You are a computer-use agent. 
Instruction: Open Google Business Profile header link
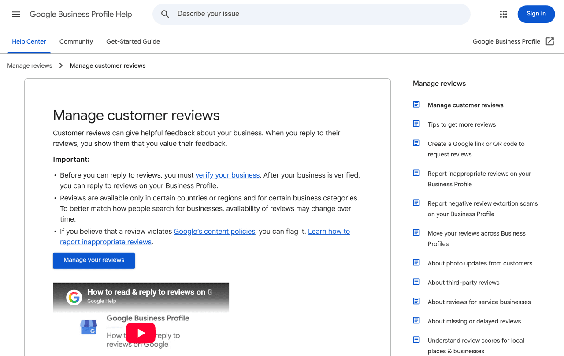pyautogui.click(x=506, y=41)
